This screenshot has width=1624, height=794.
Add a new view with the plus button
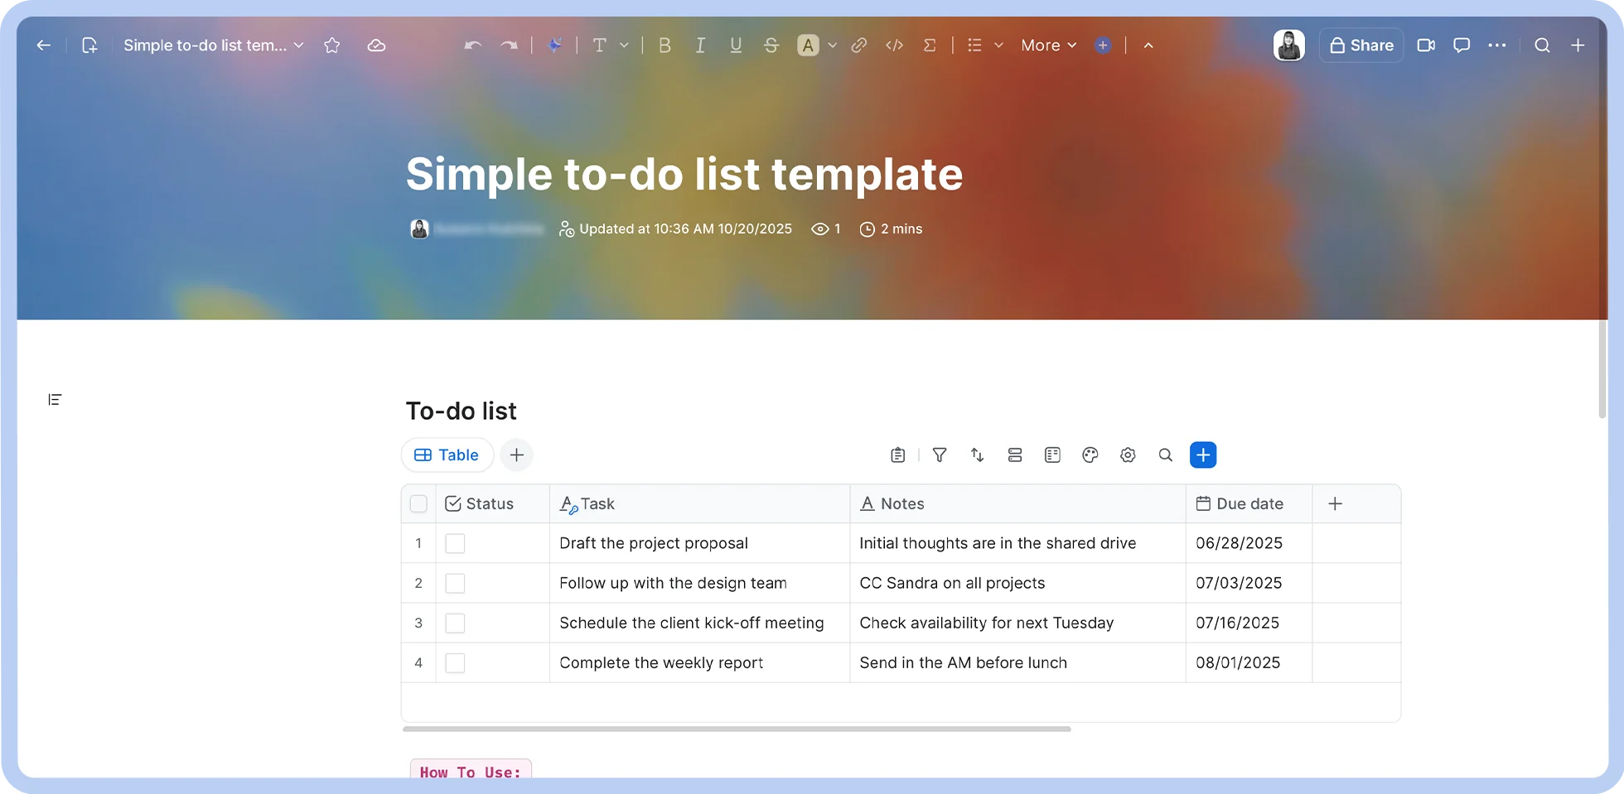click(516, 455)
